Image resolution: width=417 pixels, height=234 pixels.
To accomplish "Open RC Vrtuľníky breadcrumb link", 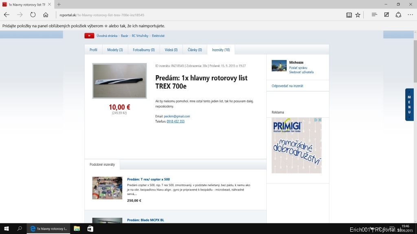I will tap(140, 36).
